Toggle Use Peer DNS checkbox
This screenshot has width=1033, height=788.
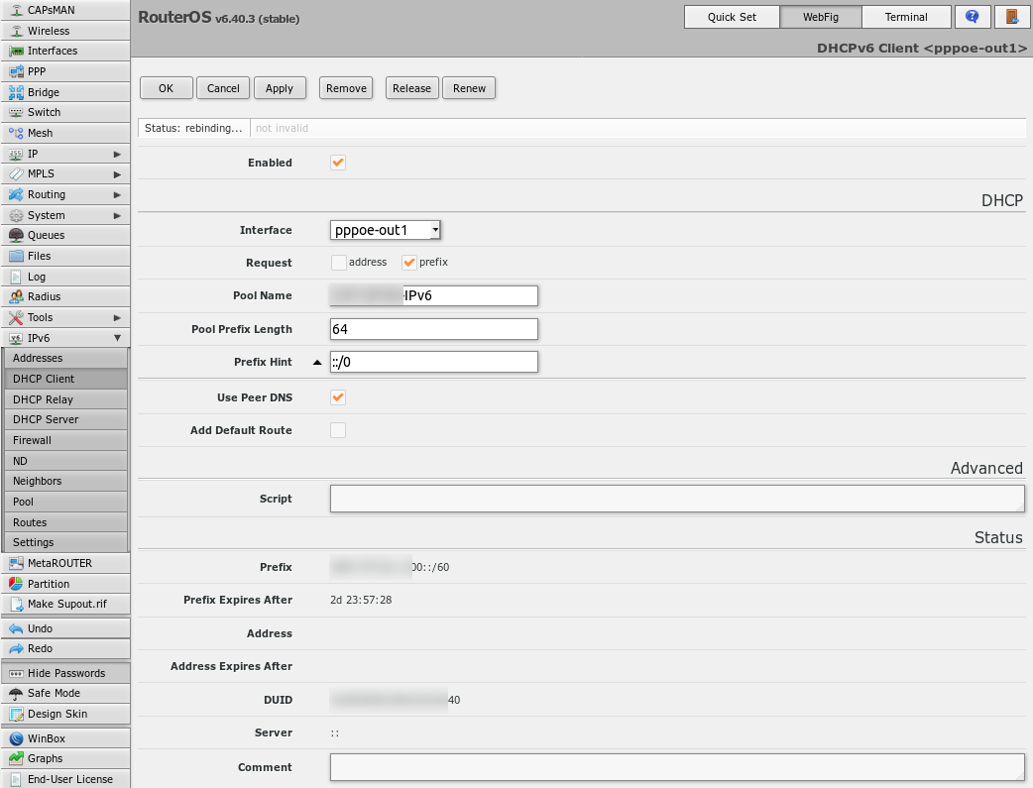[338, 397]
